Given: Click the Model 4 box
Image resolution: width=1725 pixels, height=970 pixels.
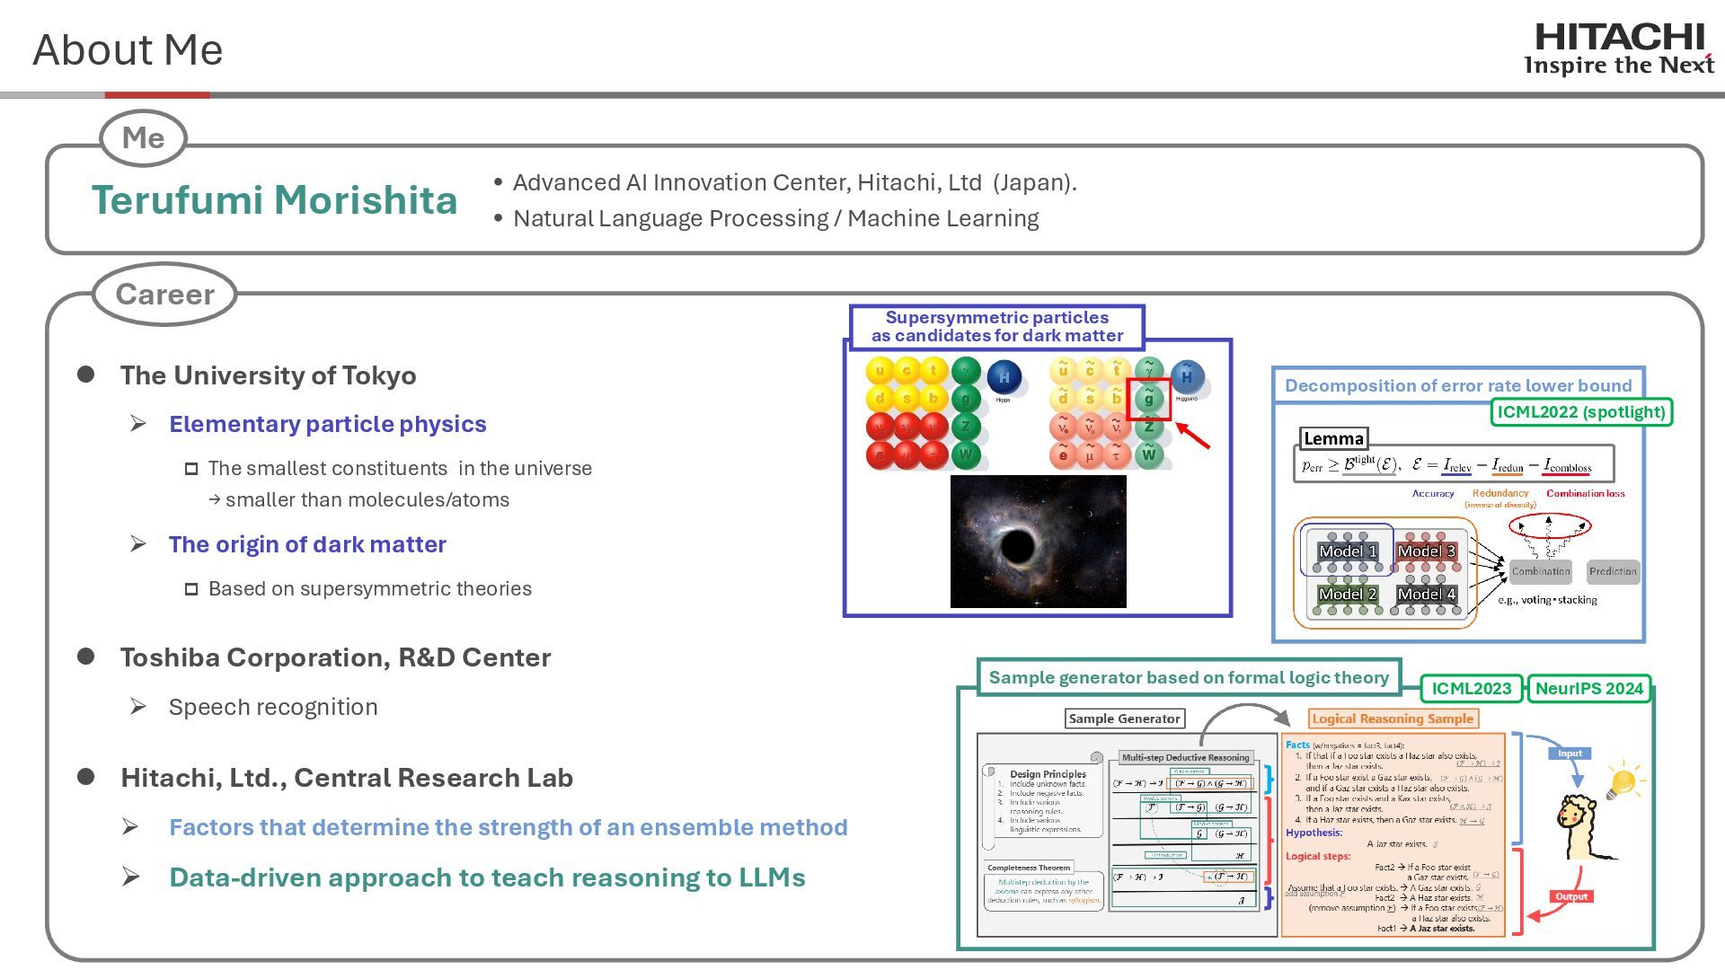Looking at the screenshot, I should [x=1426, y=594].
